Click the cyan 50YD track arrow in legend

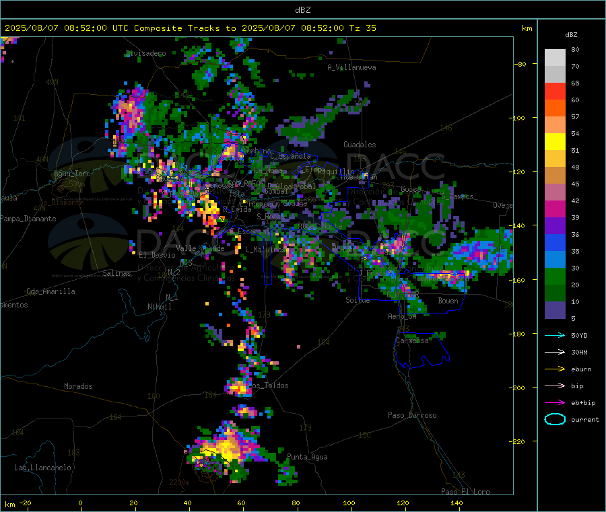555,335
